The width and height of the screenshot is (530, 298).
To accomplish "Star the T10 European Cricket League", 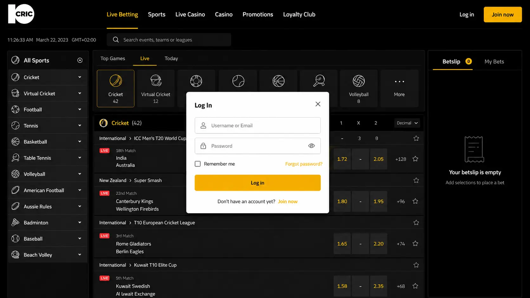I will click(x=416, y=223).
